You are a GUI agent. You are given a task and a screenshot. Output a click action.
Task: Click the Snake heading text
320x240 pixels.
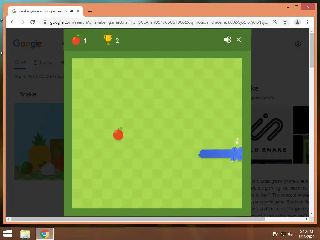pos(28,94)
